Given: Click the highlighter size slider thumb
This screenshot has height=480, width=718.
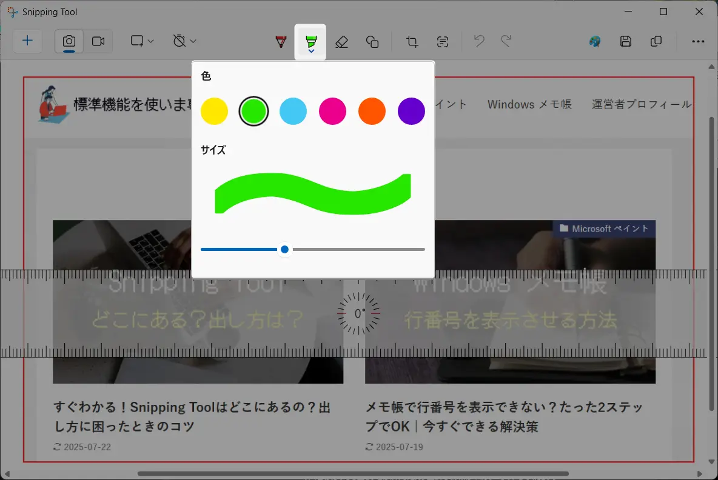Looking at the screenshot, I should [285, 249].
